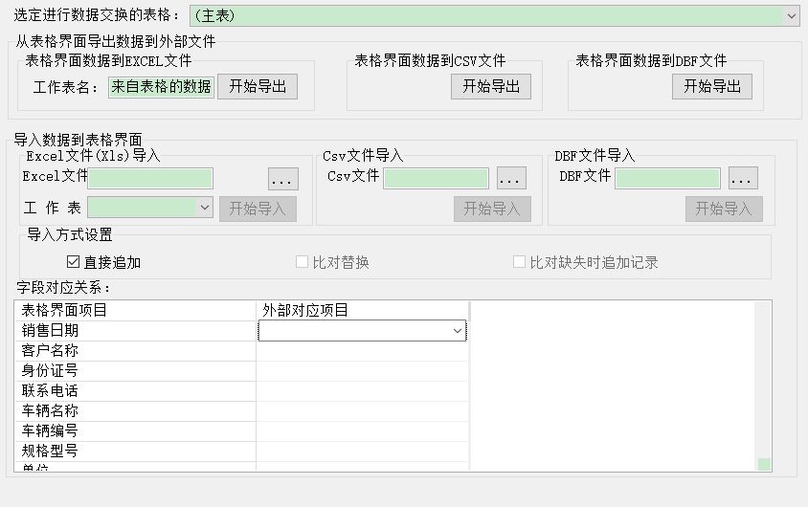
Task: Browse for DBF file with ... button
Action: point(743,178)
